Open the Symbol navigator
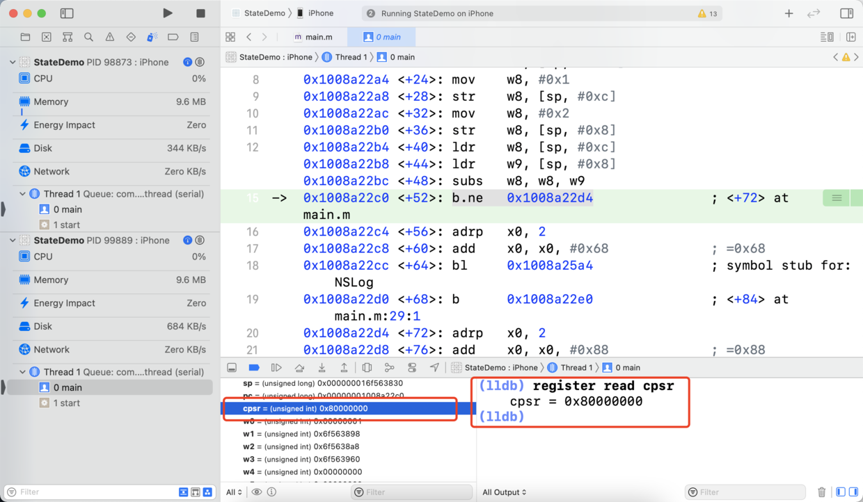Screen dimensions: 863x502 [68, 37]
